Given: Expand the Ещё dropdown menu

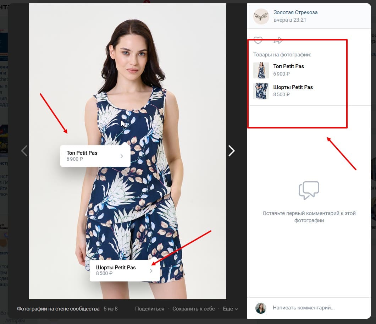Looking at the screenshot, I should pos(230,309).
